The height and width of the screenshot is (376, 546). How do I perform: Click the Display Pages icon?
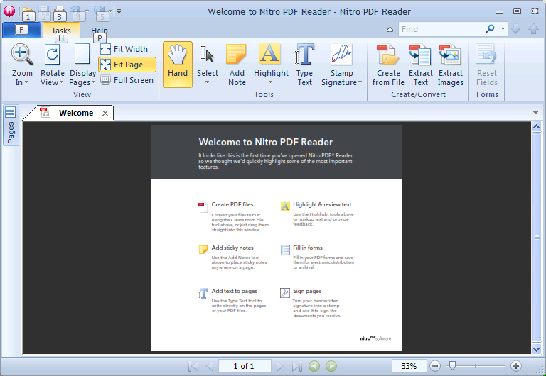pos(82,54)
